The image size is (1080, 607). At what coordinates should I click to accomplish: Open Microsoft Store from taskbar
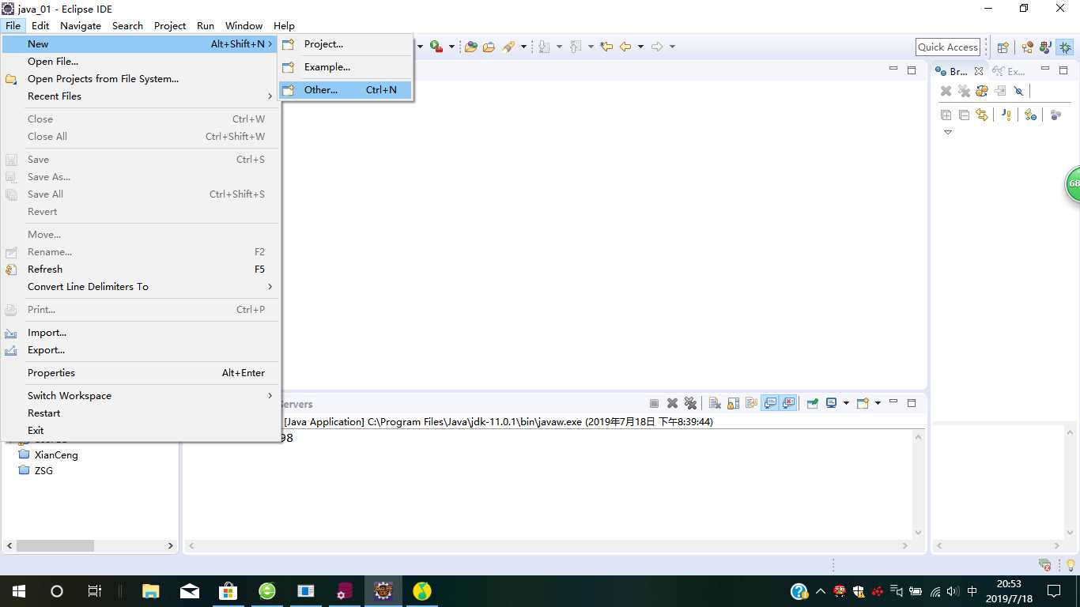(228, 591)
